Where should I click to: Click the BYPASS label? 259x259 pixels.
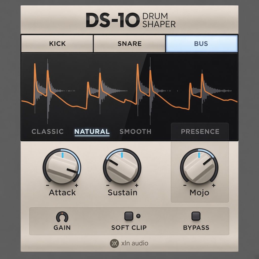[196, 228]
